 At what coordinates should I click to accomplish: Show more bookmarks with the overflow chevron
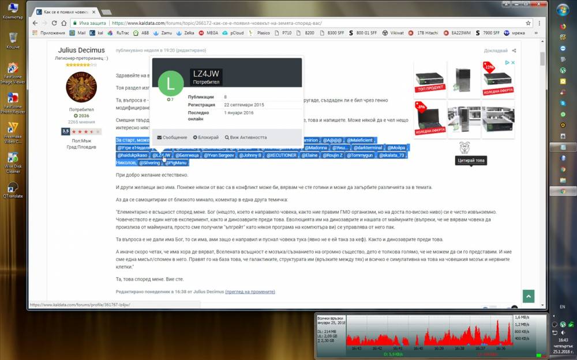coord(536,33)
